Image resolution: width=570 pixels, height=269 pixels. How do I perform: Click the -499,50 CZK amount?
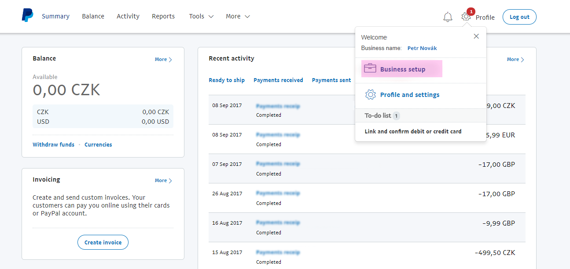coord(495,253)
